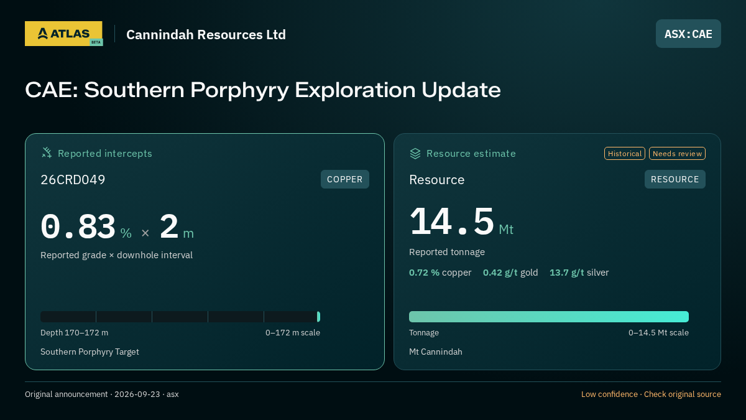Select the ASX:CAE ticker badge

688,34
